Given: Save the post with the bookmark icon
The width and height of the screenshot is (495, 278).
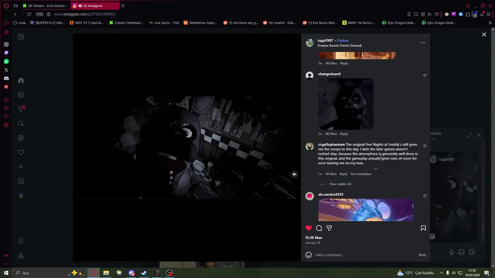Looking at the screenshot, I should [x=423, y=228].
